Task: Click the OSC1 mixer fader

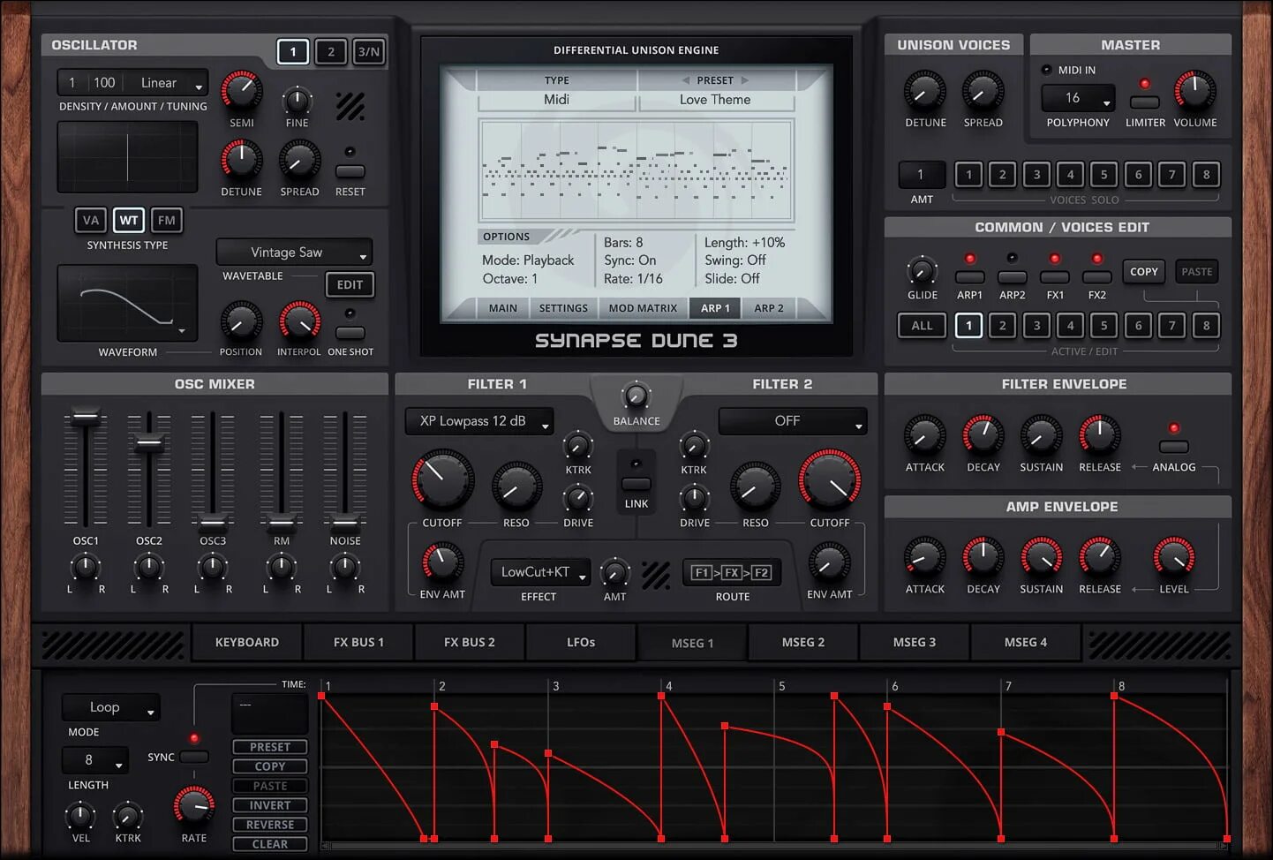Action: (86, 417)
